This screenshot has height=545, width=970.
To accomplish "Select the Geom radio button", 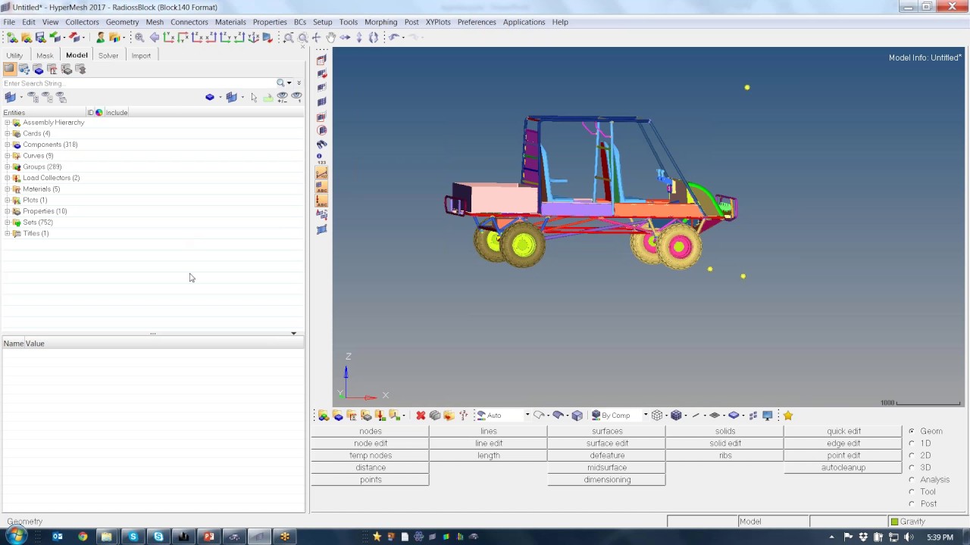I will coord(912,431).
